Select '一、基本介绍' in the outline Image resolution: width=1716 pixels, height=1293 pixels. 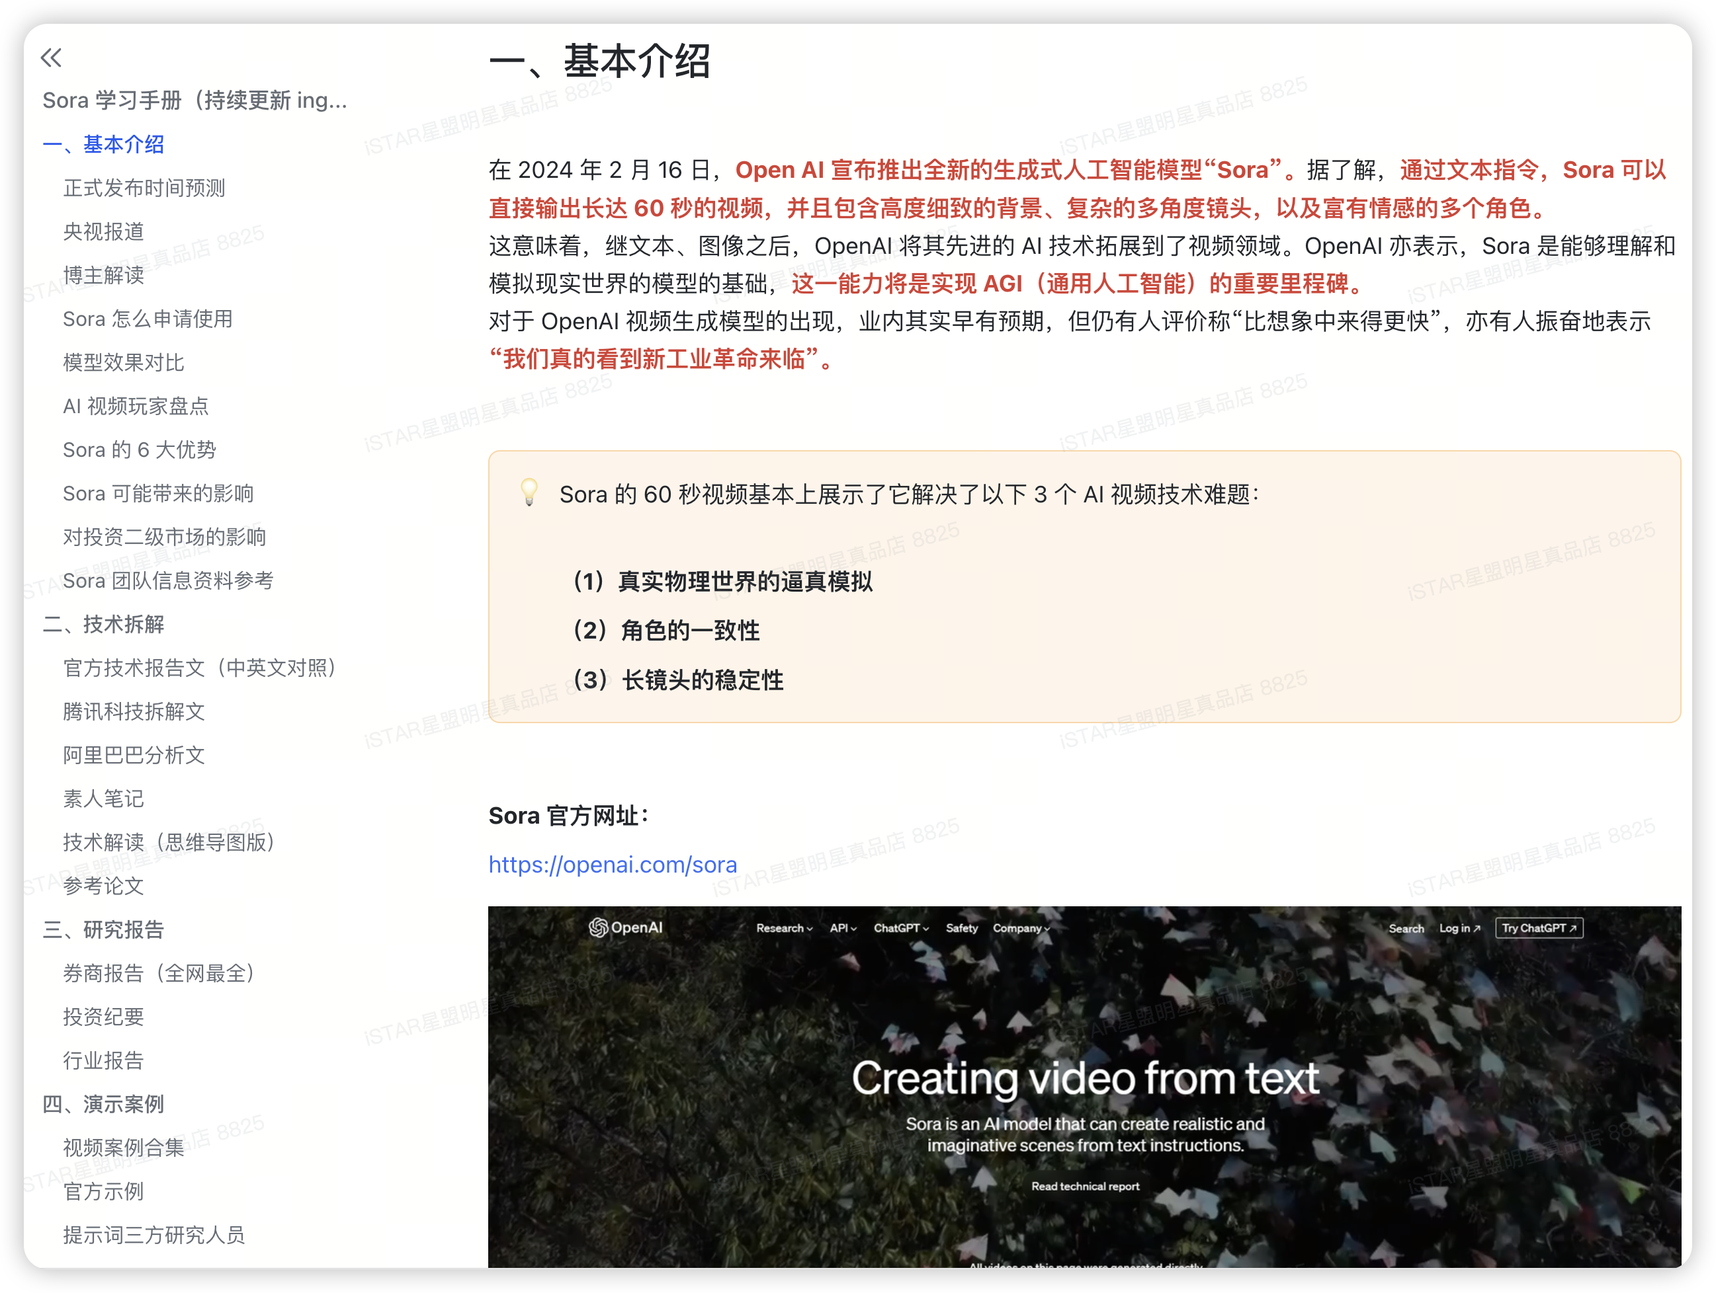[x=103, y=144]
